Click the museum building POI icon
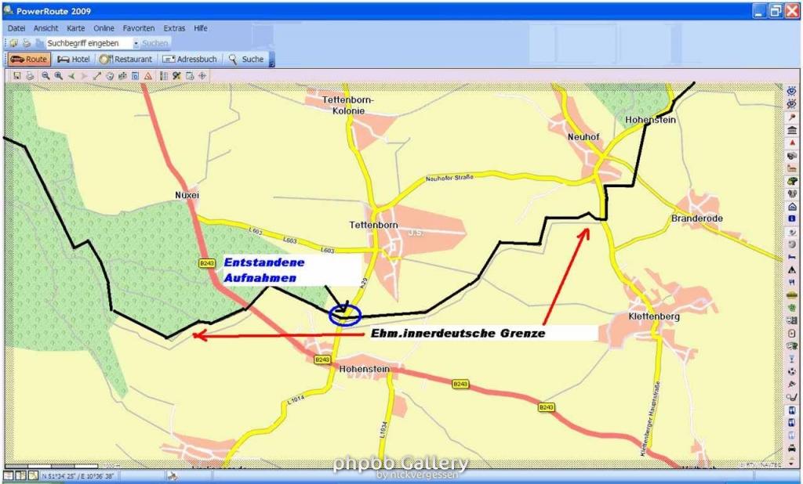Image resolution: width=803 pixels, height=484 pixels. click(x=792, y=129)
